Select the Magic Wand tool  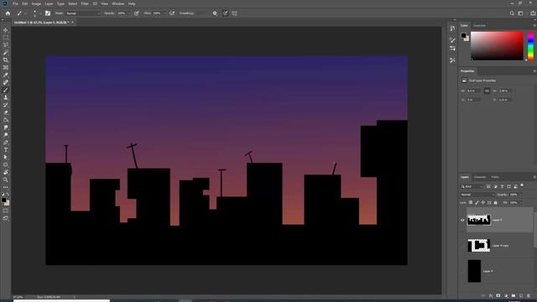coord(6,53)
